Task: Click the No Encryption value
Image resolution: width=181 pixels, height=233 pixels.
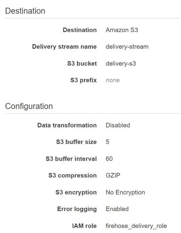Action: (125, 192)
